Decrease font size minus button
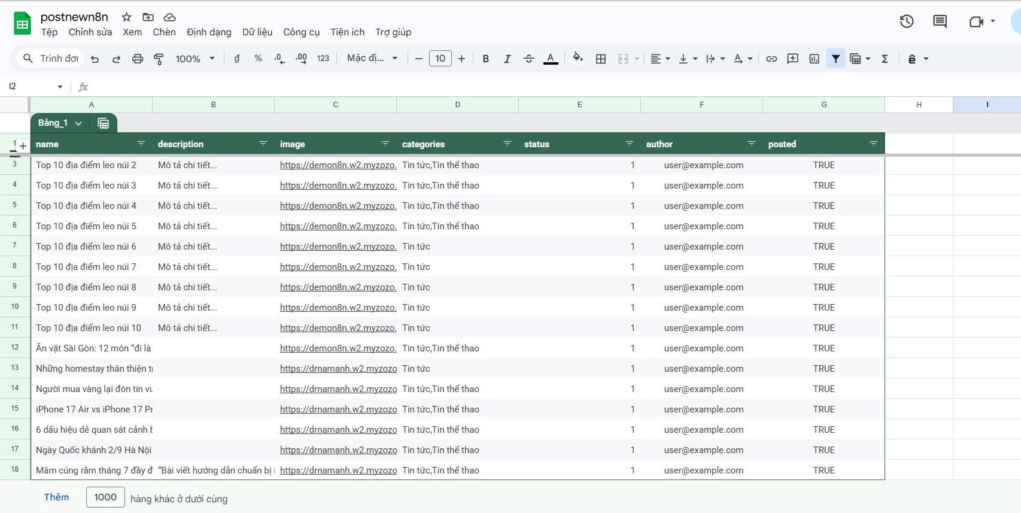The width and height of the screenshot is (1021, 513). (418, 59)
